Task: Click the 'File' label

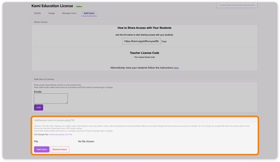Action: (36, 141)
